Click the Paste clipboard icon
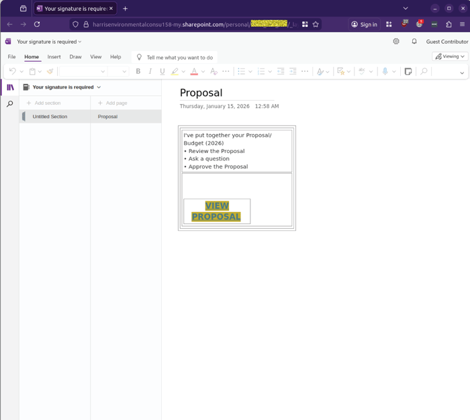Screen dimensions: 470x420 (32, 71)
